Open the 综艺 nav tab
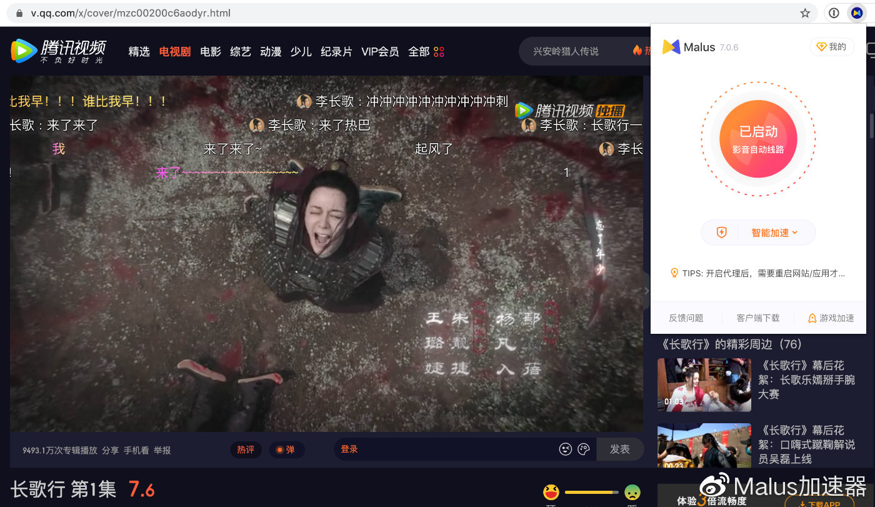875x507 pixels. click(x=241, y=51)
